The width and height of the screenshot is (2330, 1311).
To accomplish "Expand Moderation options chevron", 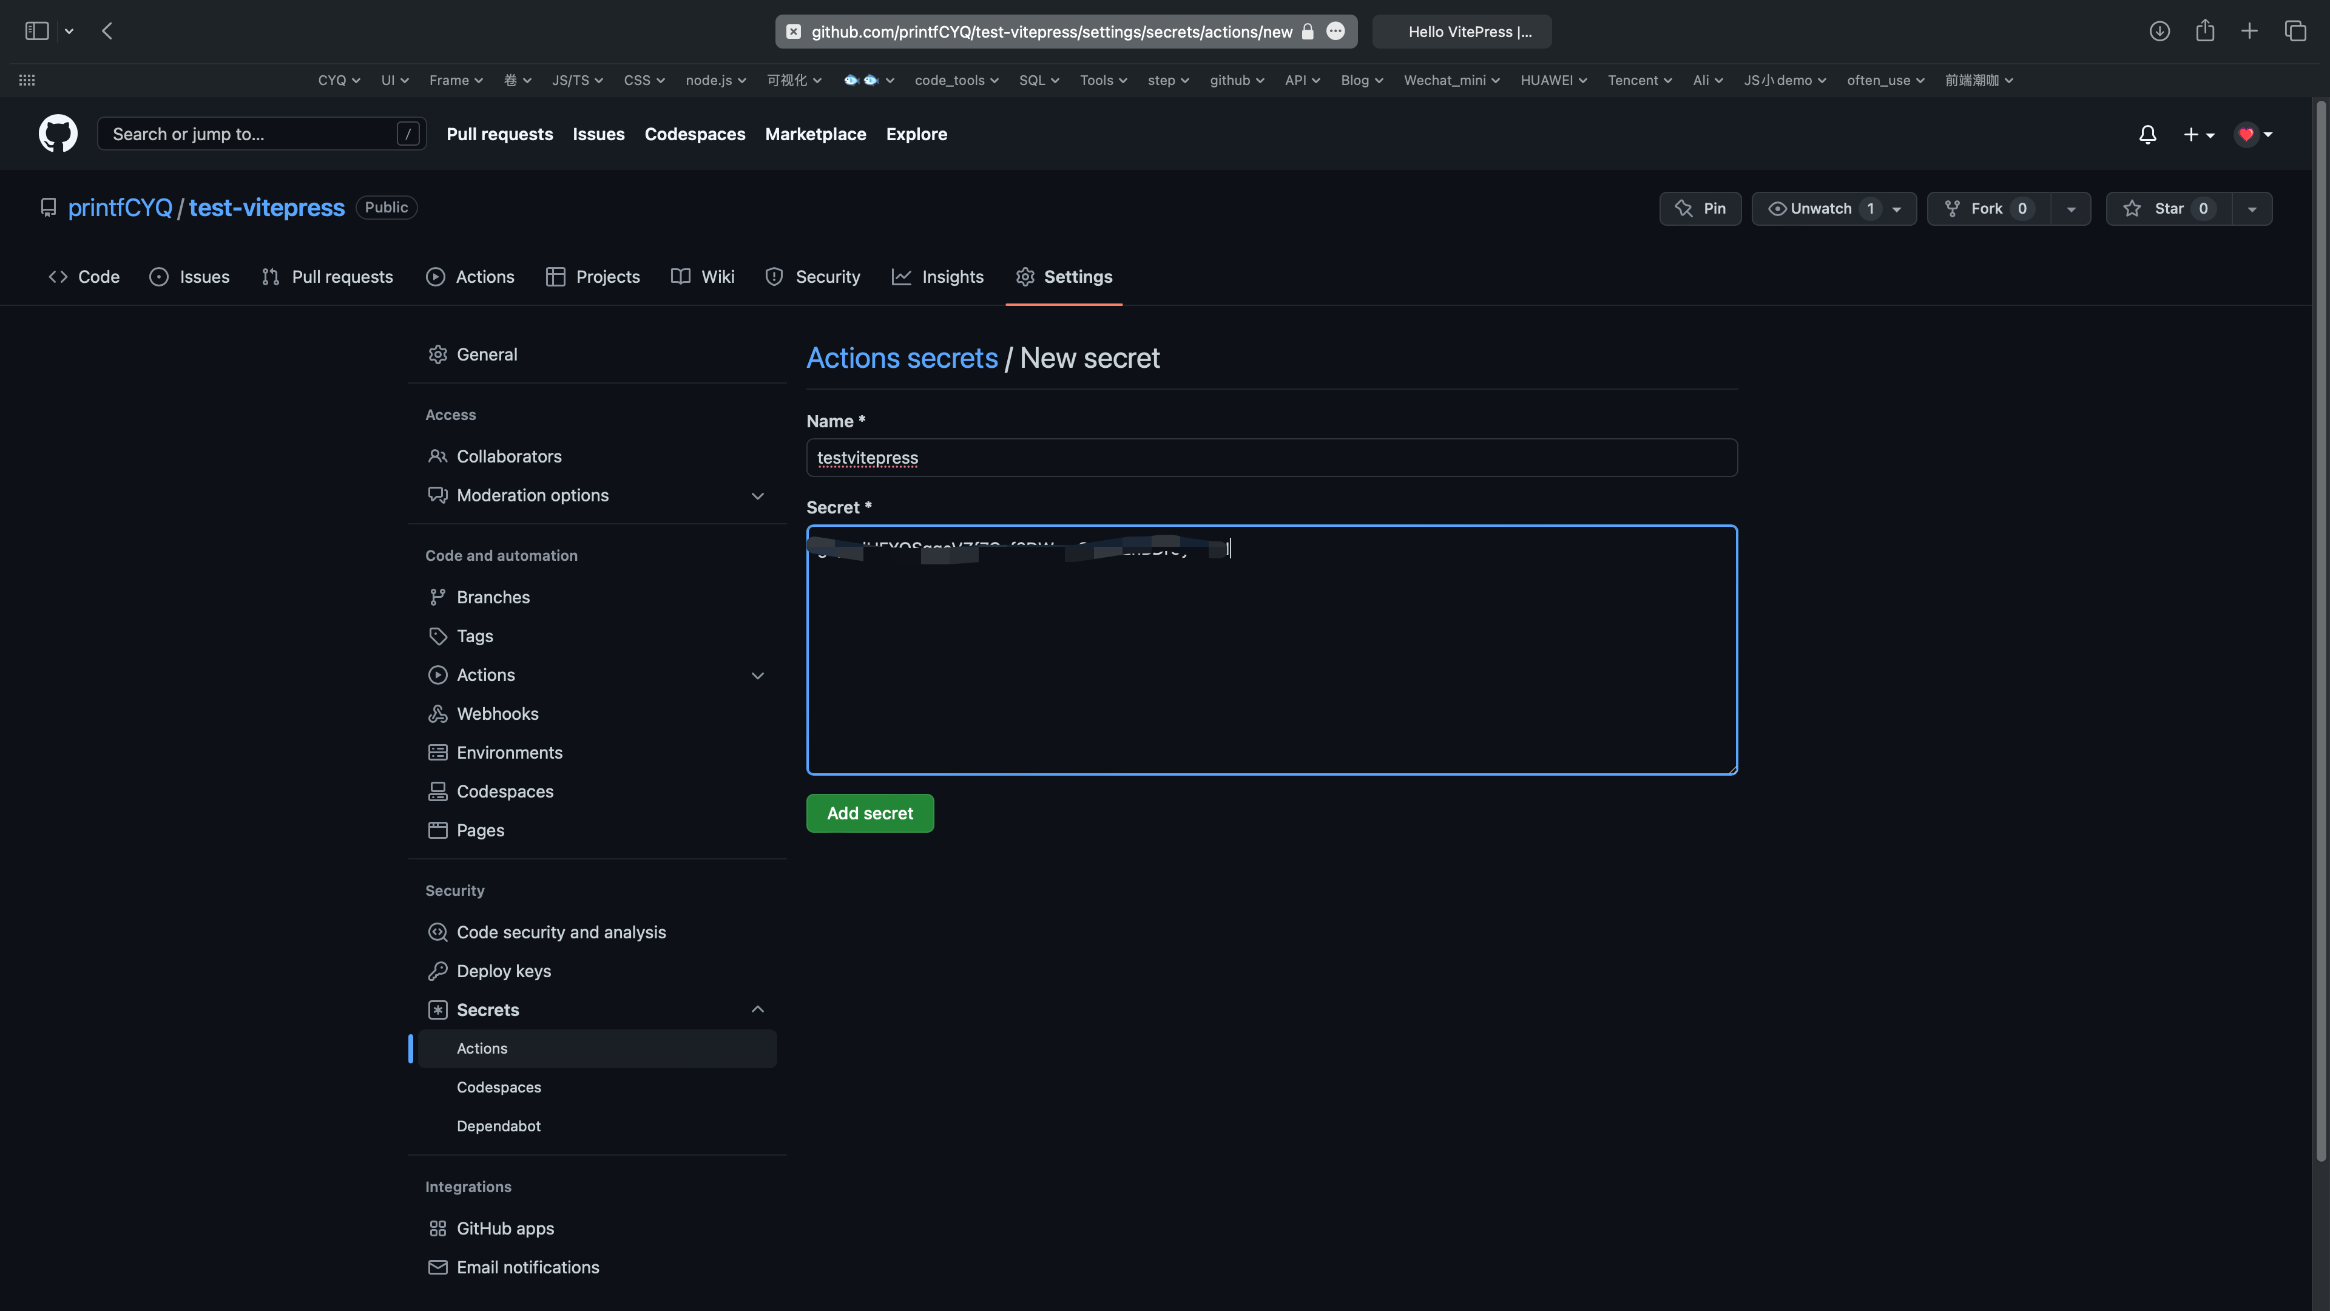I will [x=758, y=496].
